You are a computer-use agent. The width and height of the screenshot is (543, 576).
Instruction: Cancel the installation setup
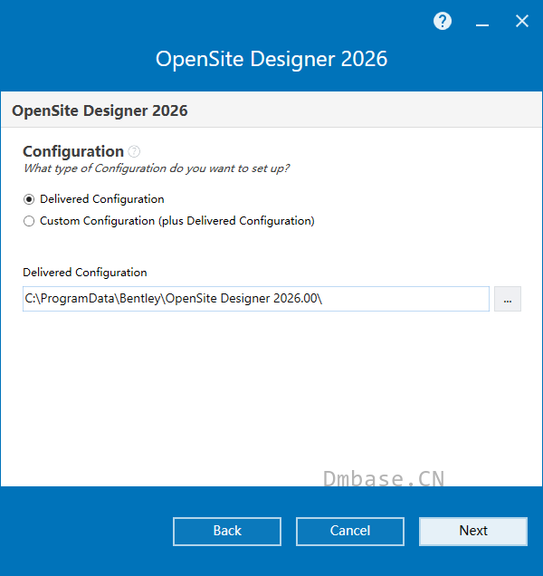(350, 532)
